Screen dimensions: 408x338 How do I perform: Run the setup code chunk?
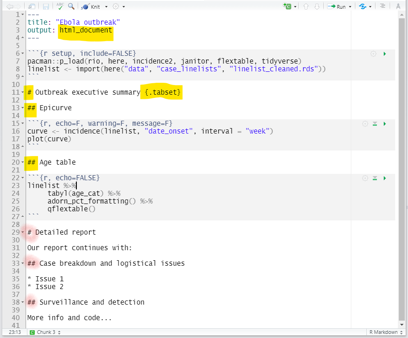click(x=385, y=54)
